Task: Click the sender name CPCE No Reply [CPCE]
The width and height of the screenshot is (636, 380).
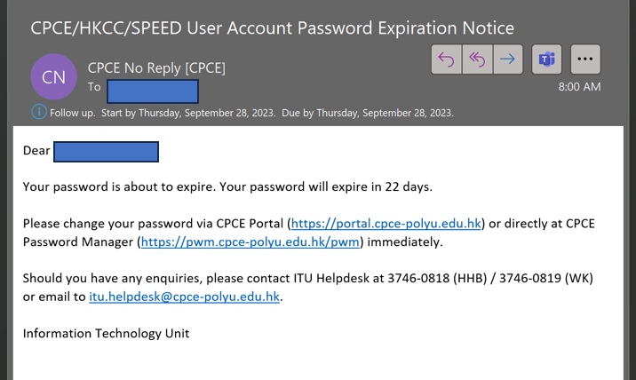Action: 155,67
